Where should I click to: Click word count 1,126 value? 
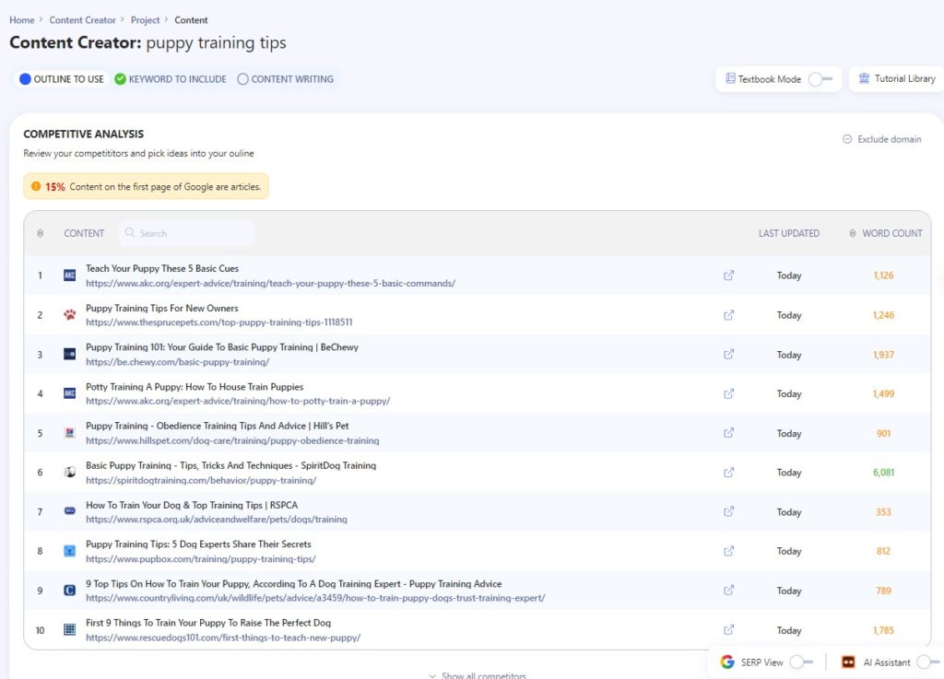click(x=883, y=275)
